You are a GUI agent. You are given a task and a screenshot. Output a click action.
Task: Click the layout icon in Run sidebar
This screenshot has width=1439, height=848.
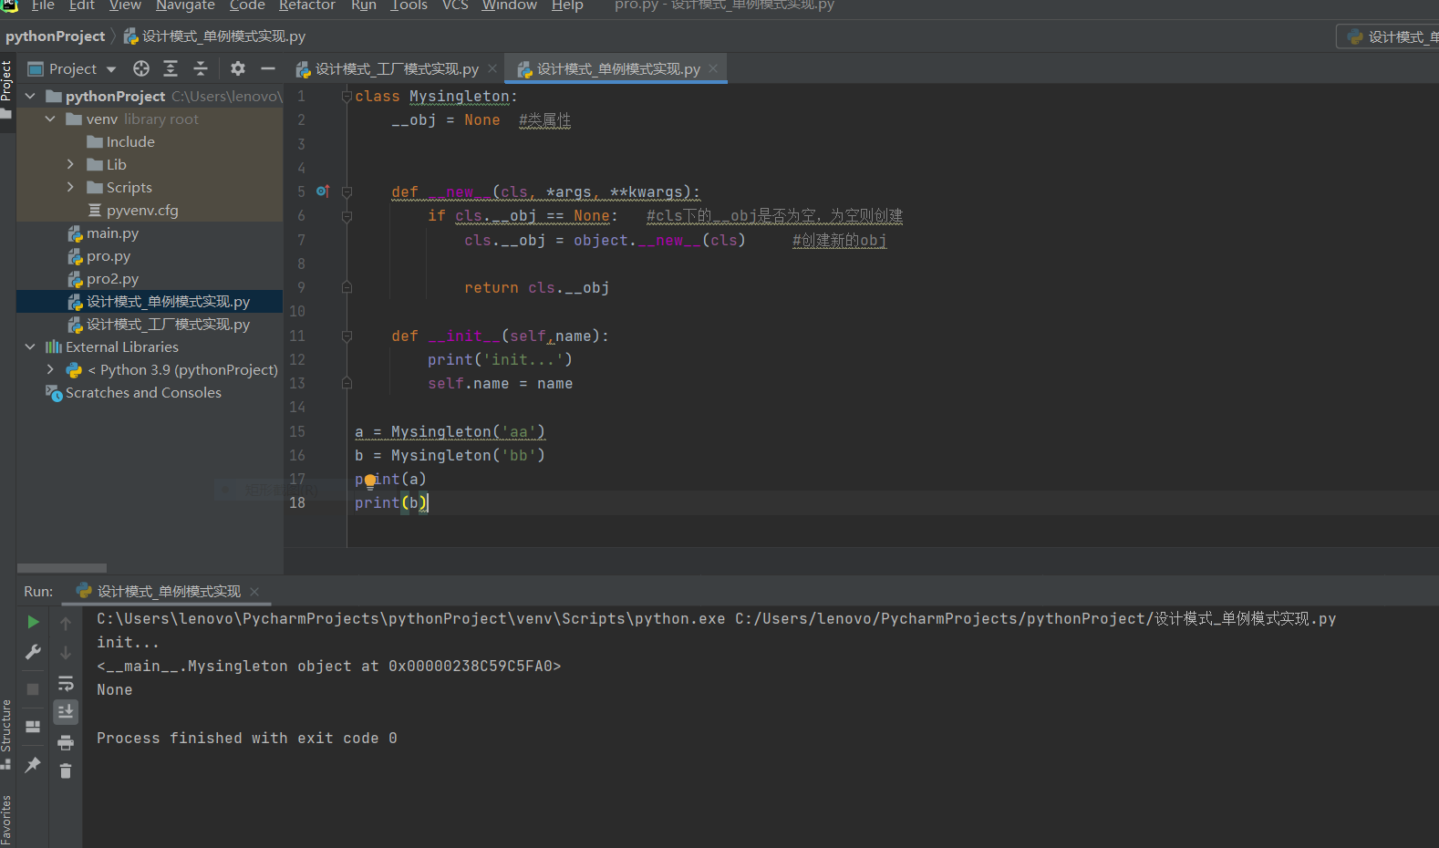pyautogui.click(x=33, y=727)
